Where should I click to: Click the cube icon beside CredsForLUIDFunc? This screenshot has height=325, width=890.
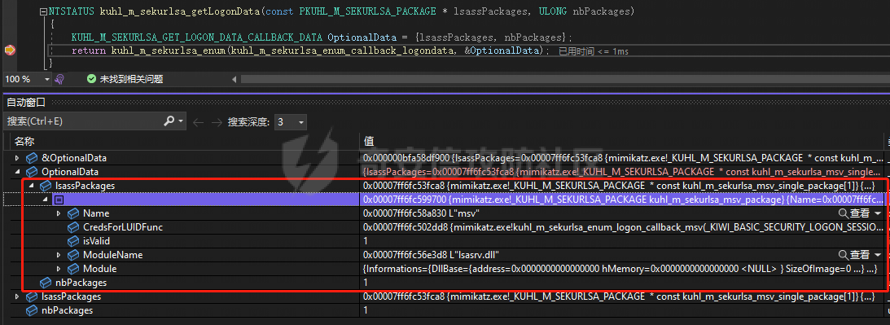(x=73, y=227)
